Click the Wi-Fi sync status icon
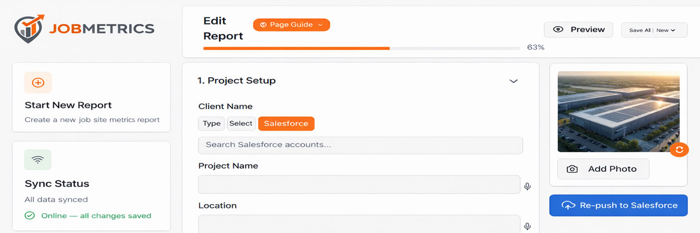This screenshot has height=233, width=700. (x=38, y=160)
